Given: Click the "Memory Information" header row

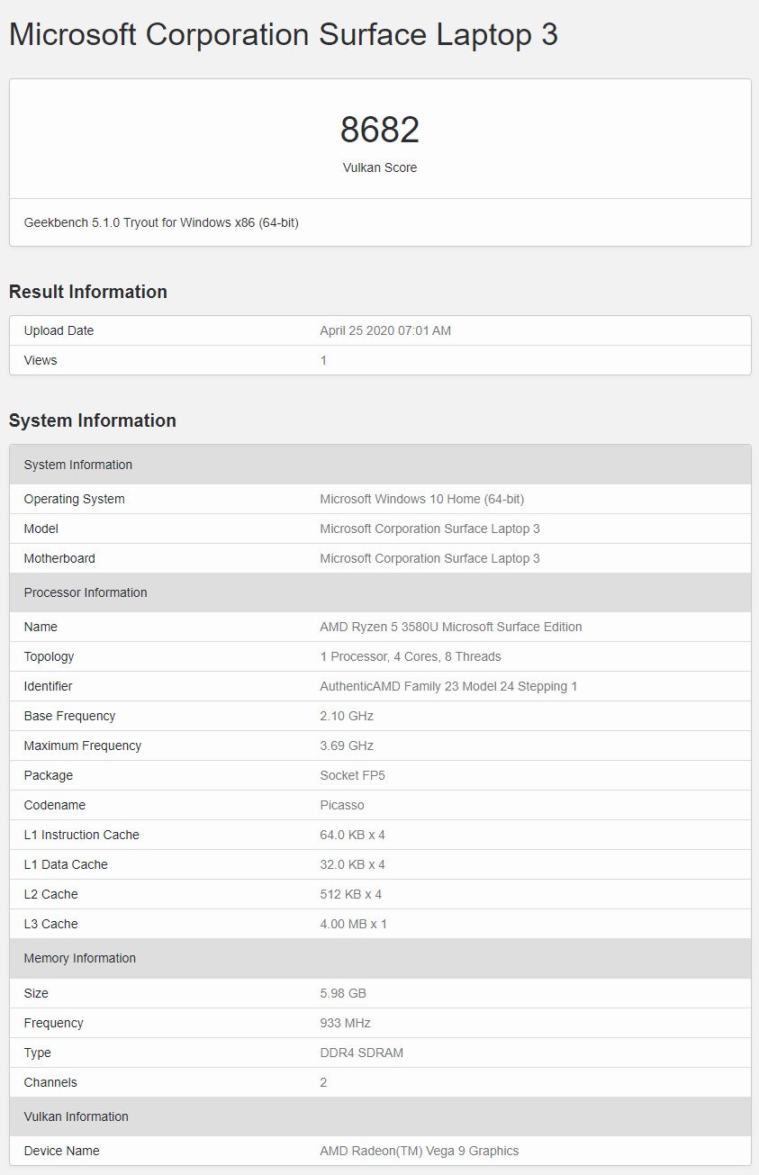Looking at the screenshot, I should click(x=380, y=958).
